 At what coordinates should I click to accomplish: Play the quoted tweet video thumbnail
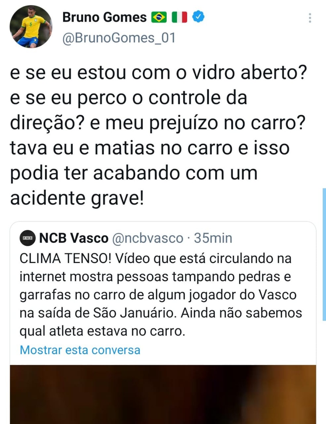pyautogui.click(x=163, y=394)
